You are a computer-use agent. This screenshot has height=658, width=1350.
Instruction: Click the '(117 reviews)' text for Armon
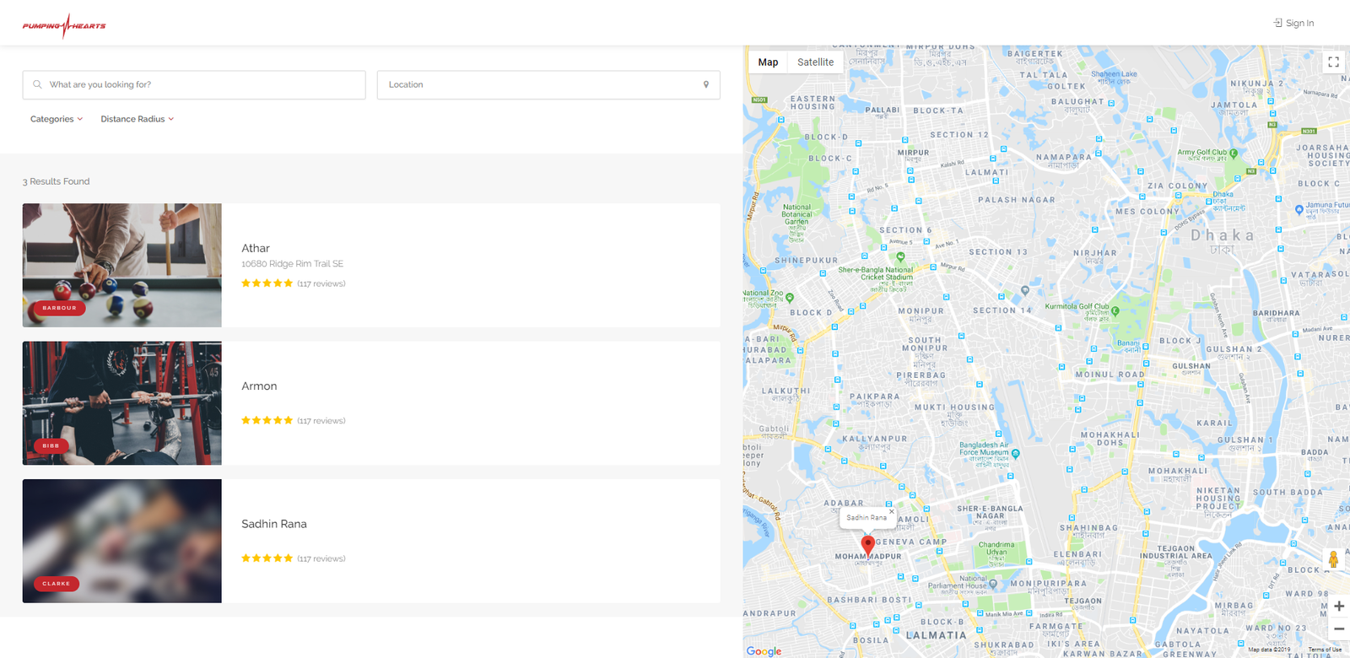point(321,421)
